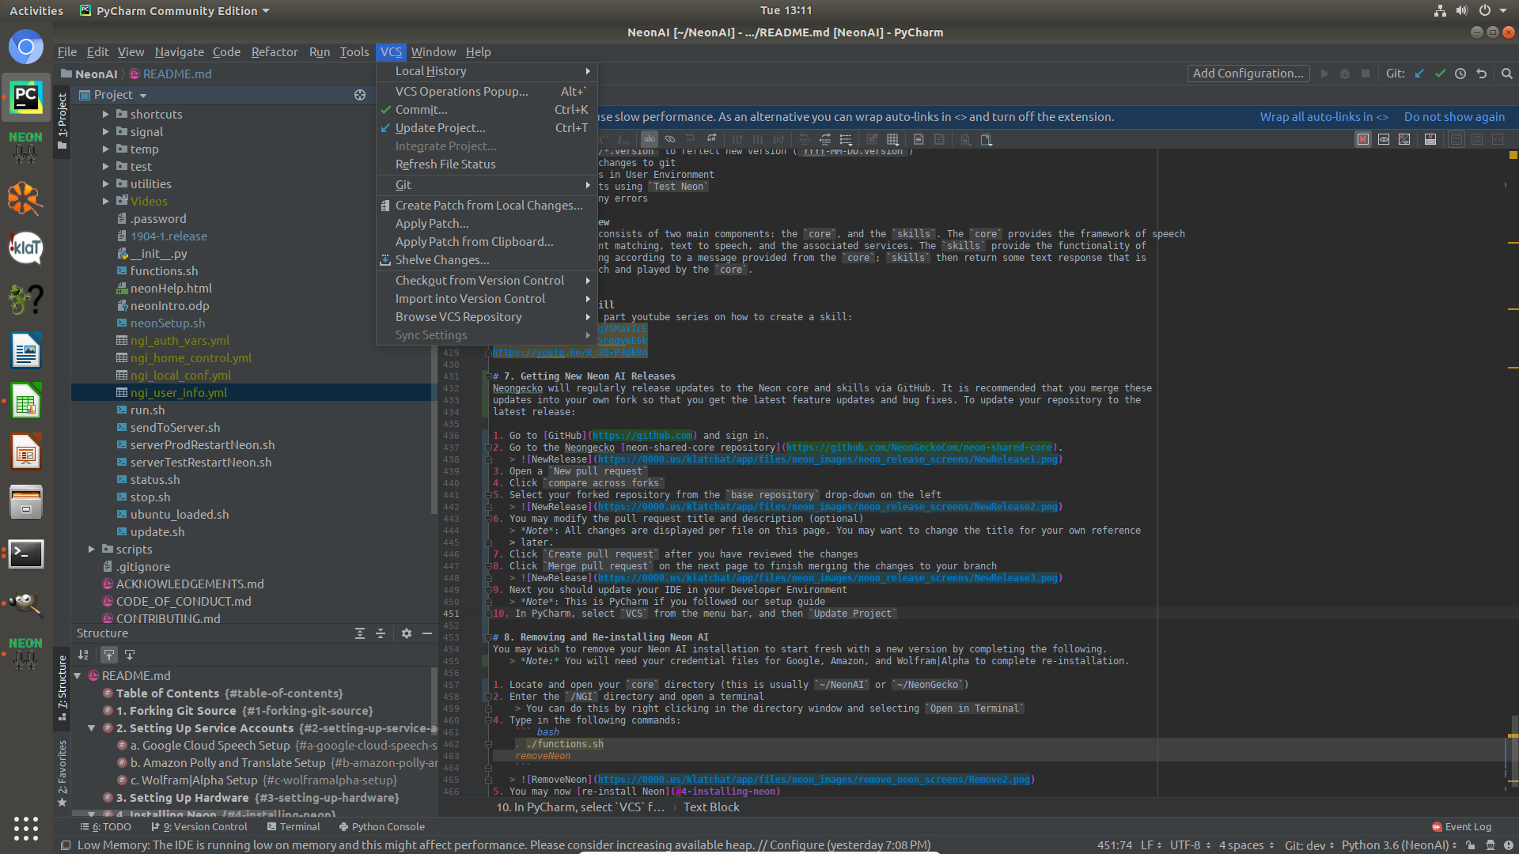This screenshot has height=854, width=1519.
Task: Open the Project view dropdown
Action: pyautogui.click(x=113, y=95)
